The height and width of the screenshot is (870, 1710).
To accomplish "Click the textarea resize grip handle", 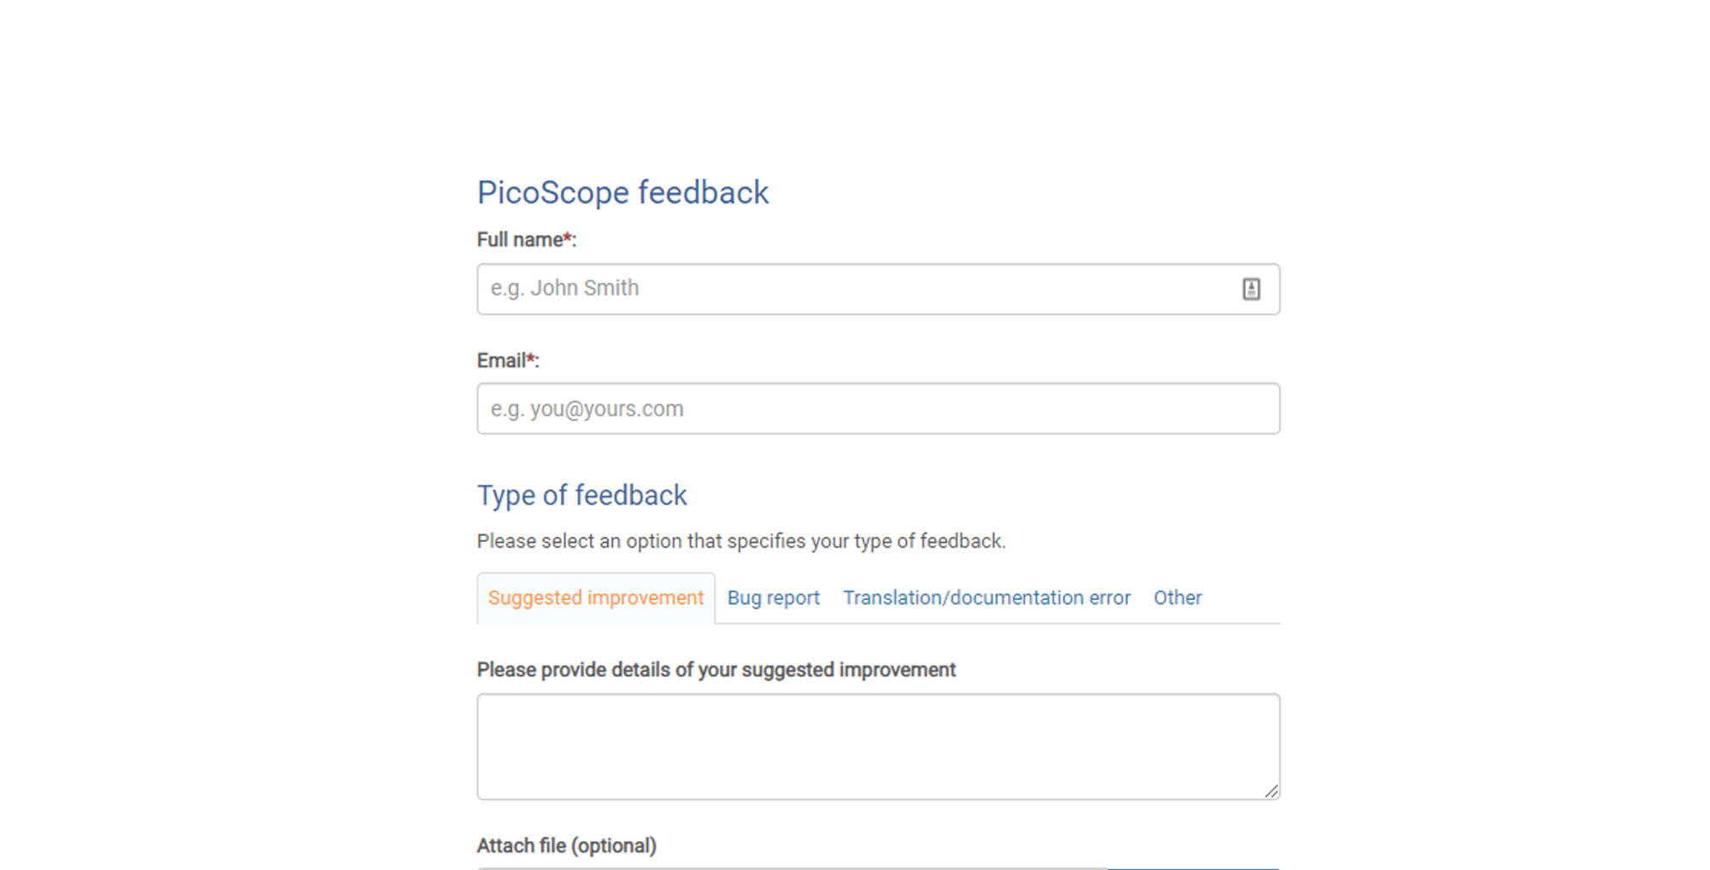I will [1271, 791].
